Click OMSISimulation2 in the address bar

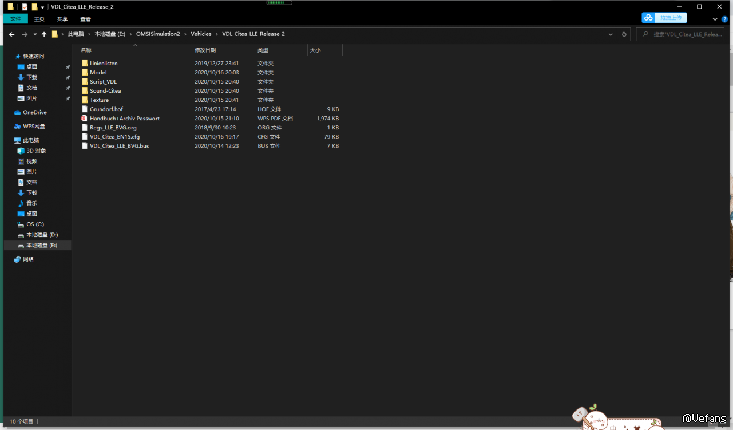[x=158, y=34]
